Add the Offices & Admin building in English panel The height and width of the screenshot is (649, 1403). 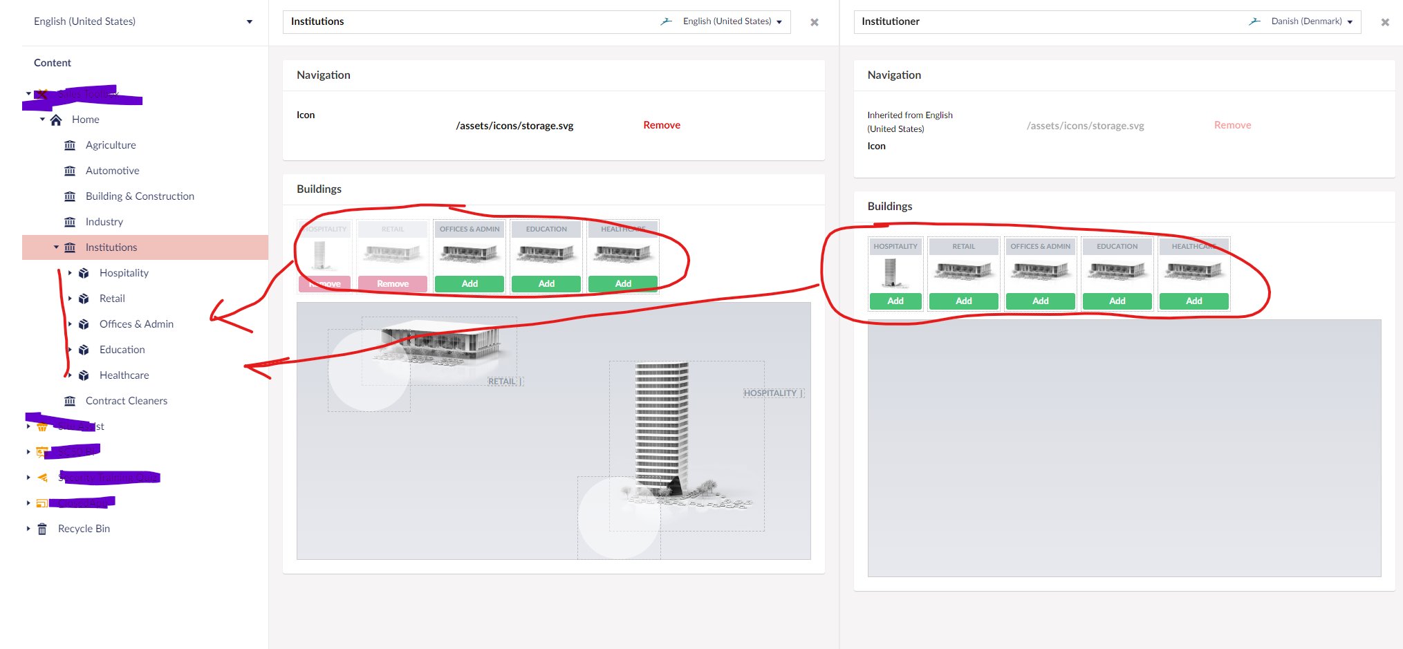pos(470,284)
